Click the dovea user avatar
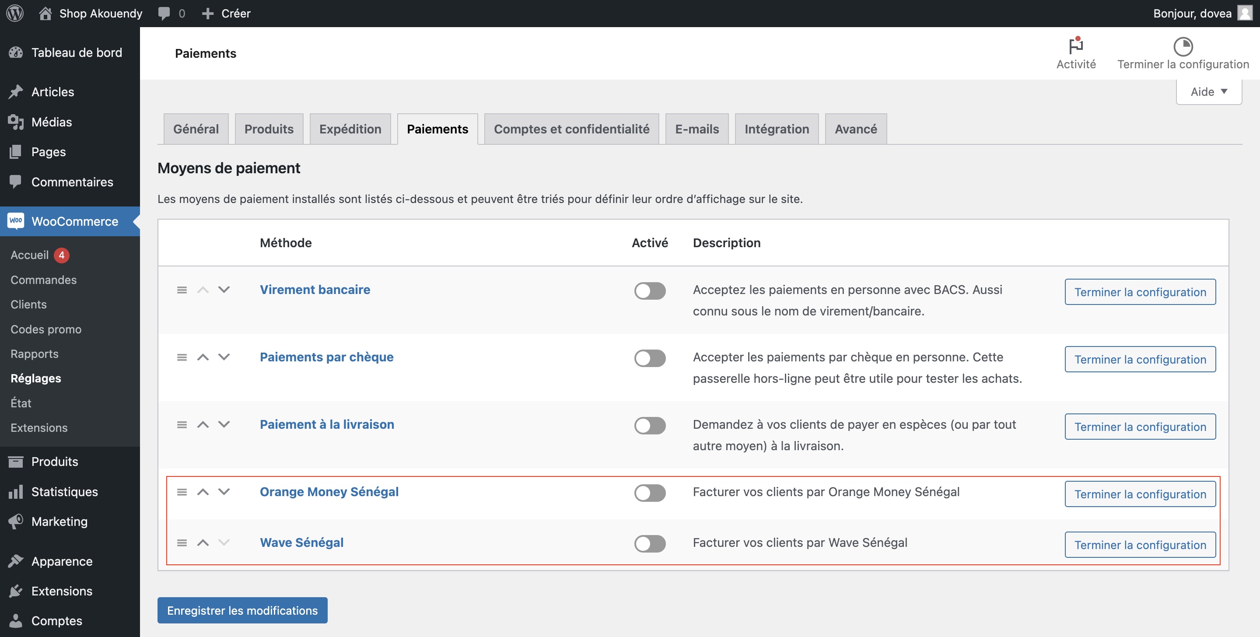The width and height of the screenshot is (1260, 637). (x=1244, y=13)
